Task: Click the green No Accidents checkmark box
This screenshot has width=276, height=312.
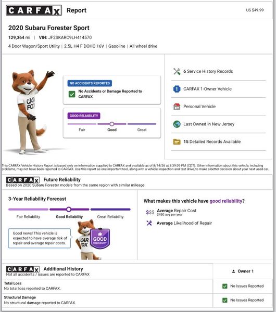Action: (72, 94)
